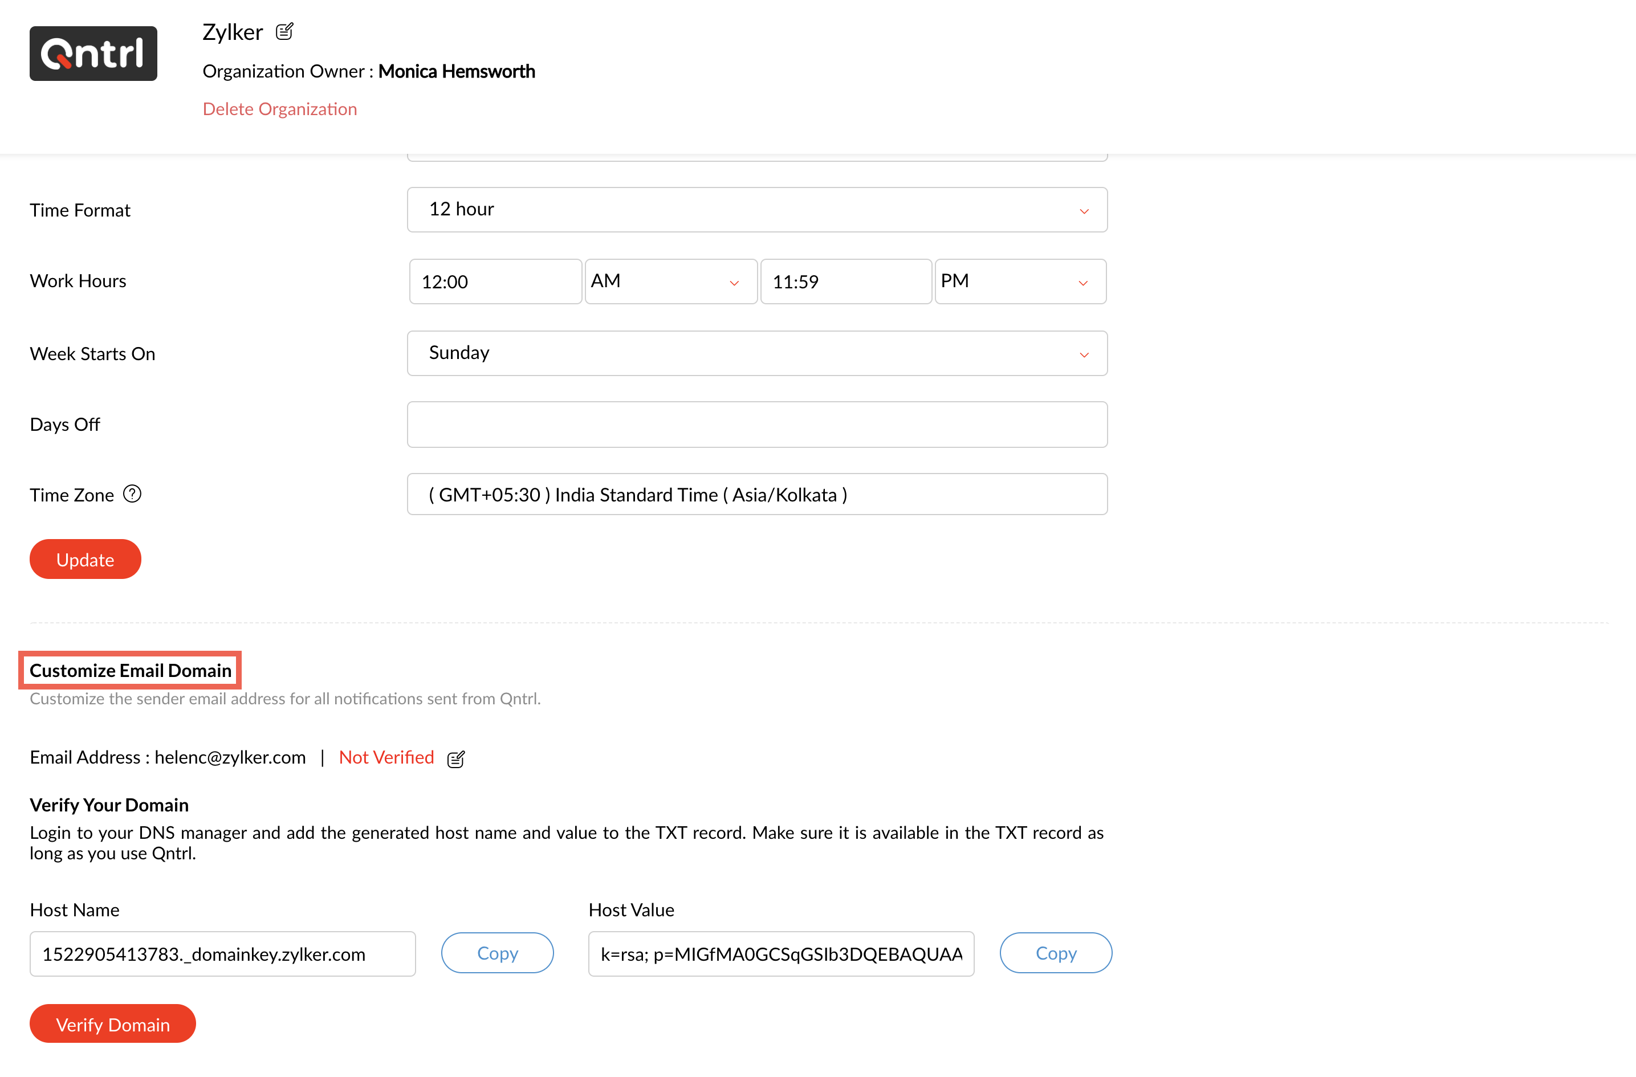The height and width of the screenshot is (1077, 1636).
Task: Click the Delete Organization link
Action: tap(280, 109)
